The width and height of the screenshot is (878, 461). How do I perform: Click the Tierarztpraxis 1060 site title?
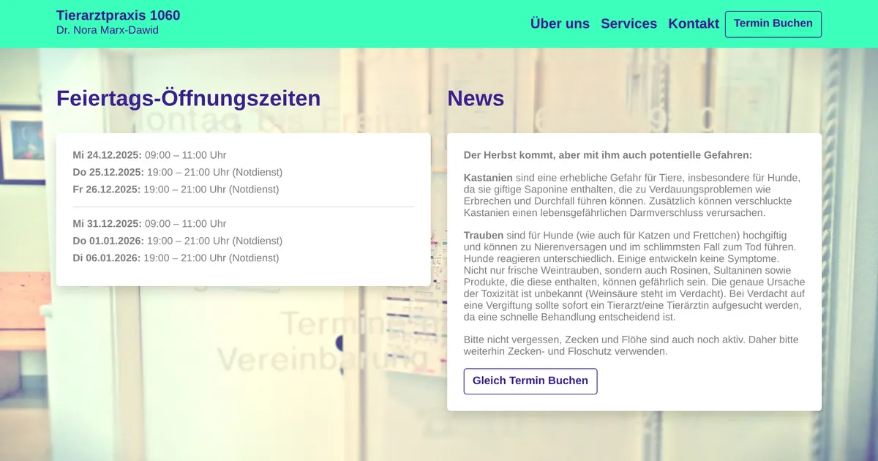(118, 15)
